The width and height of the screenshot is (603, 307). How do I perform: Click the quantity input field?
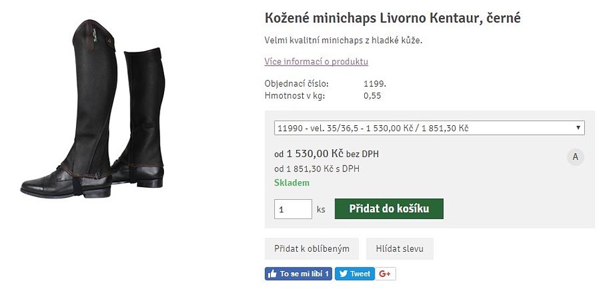pyautogui.click(x=293, y=209)
